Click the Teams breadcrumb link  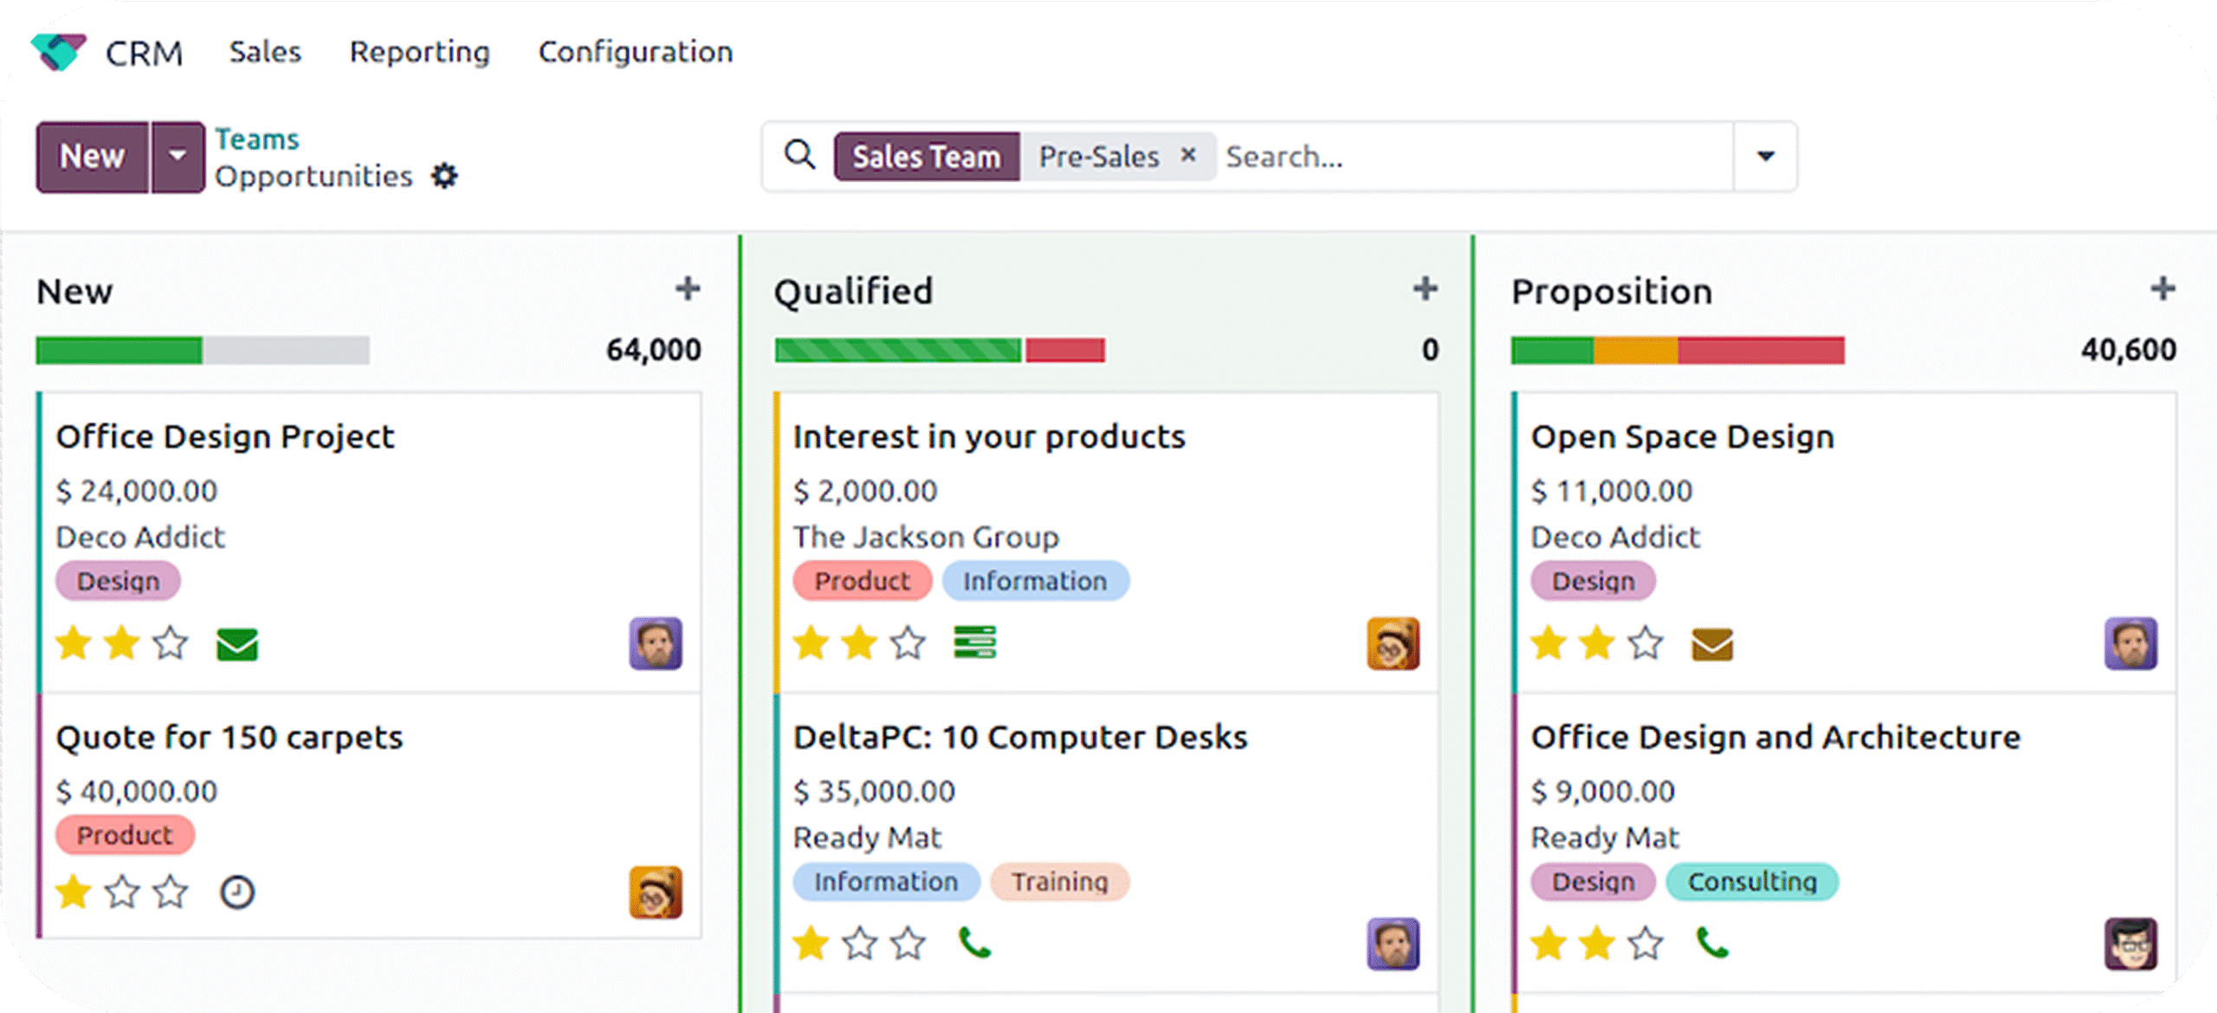tap(256, 139)
